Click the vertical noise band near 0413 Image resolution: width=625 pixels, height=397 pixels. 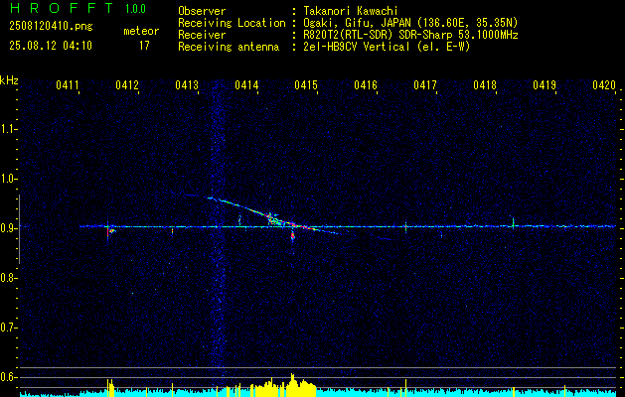[219, 231]
